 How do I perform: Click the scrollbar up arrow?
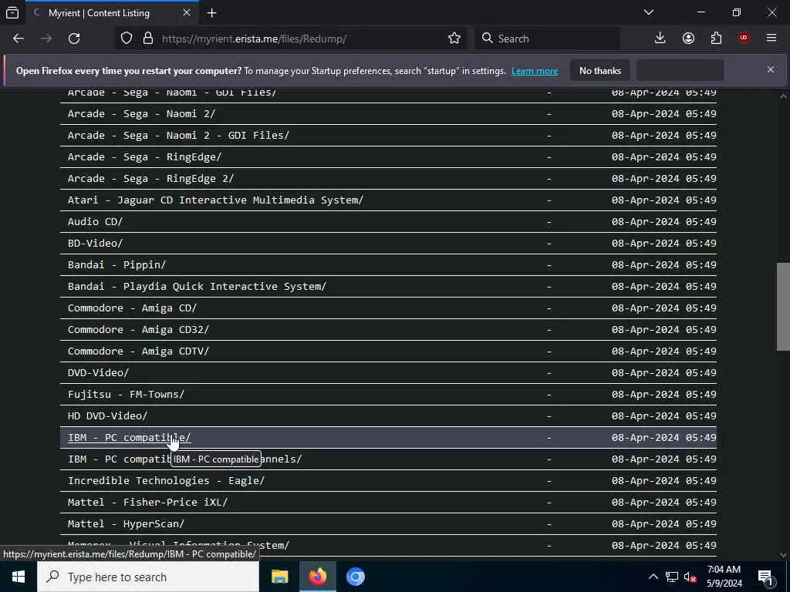(783, 96)
